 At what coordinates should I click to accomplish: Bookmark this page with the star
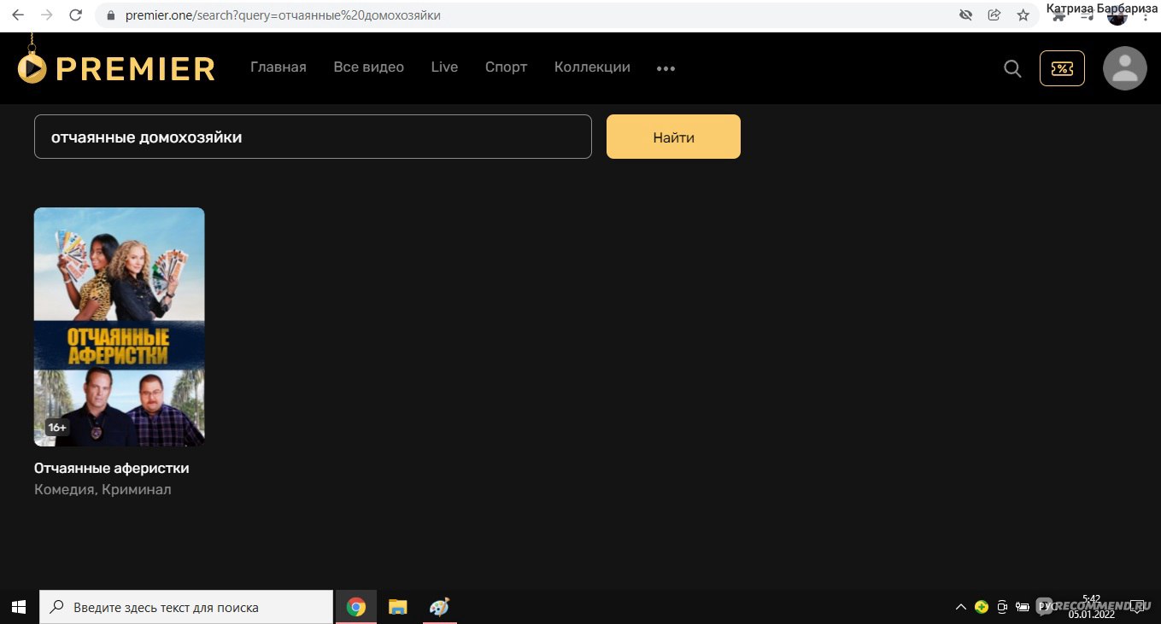click(x=1023, y=15)
